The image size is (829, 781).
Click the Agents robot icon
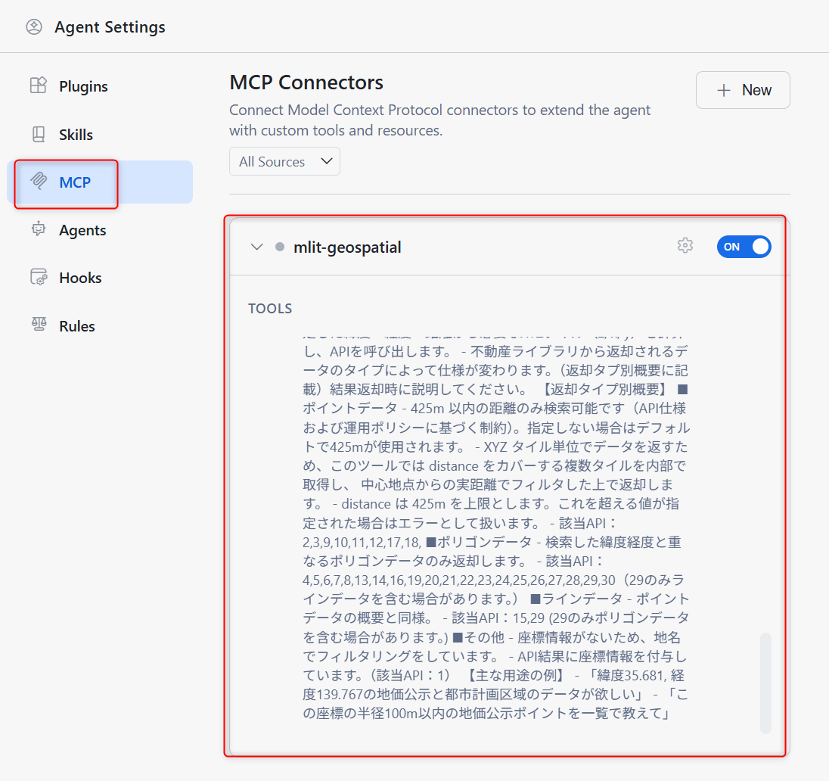click(38, 229)
